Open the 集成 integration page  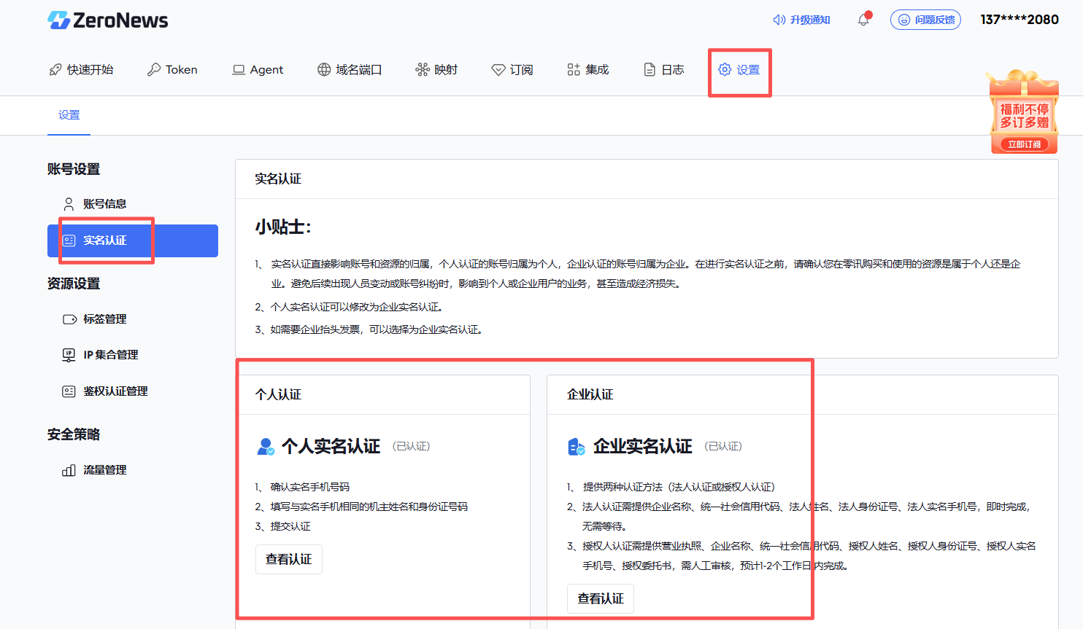point(587,70)
